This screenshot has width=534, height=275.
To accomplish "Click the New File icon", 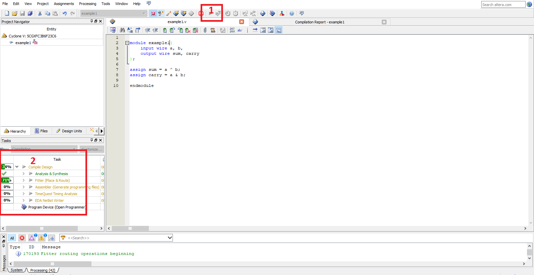I will click(7, 13).
